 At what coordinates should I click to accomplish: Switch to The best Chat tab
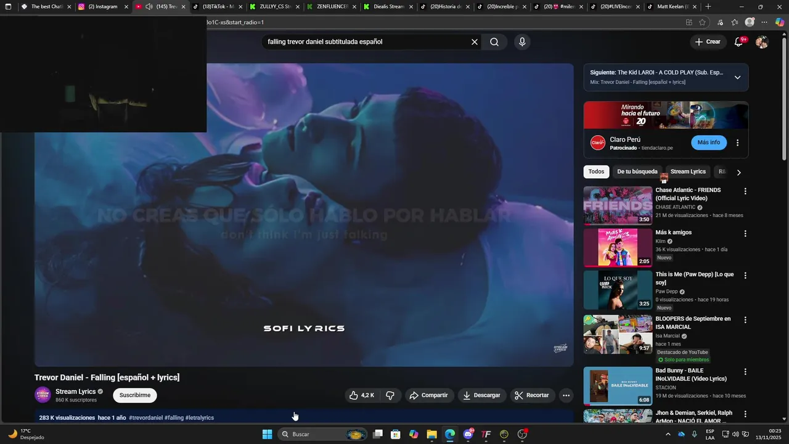[x=46, y=7]
